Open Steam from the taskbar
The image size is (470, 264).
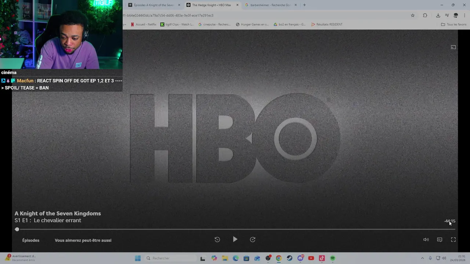coord(290,258)
